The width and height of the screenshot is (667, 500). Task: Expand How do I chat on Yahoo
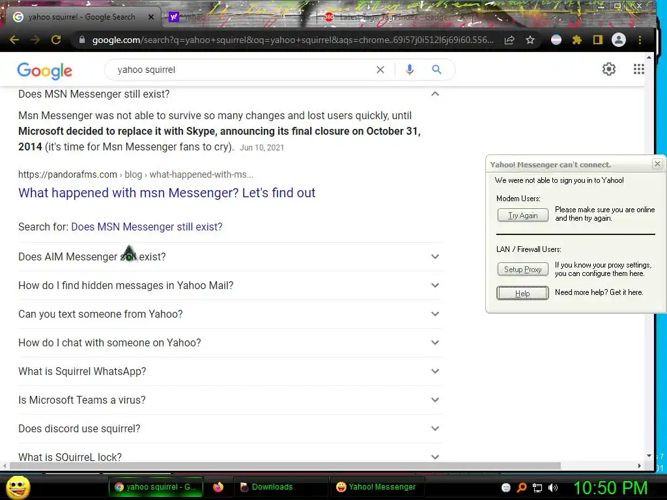[230, 342]
